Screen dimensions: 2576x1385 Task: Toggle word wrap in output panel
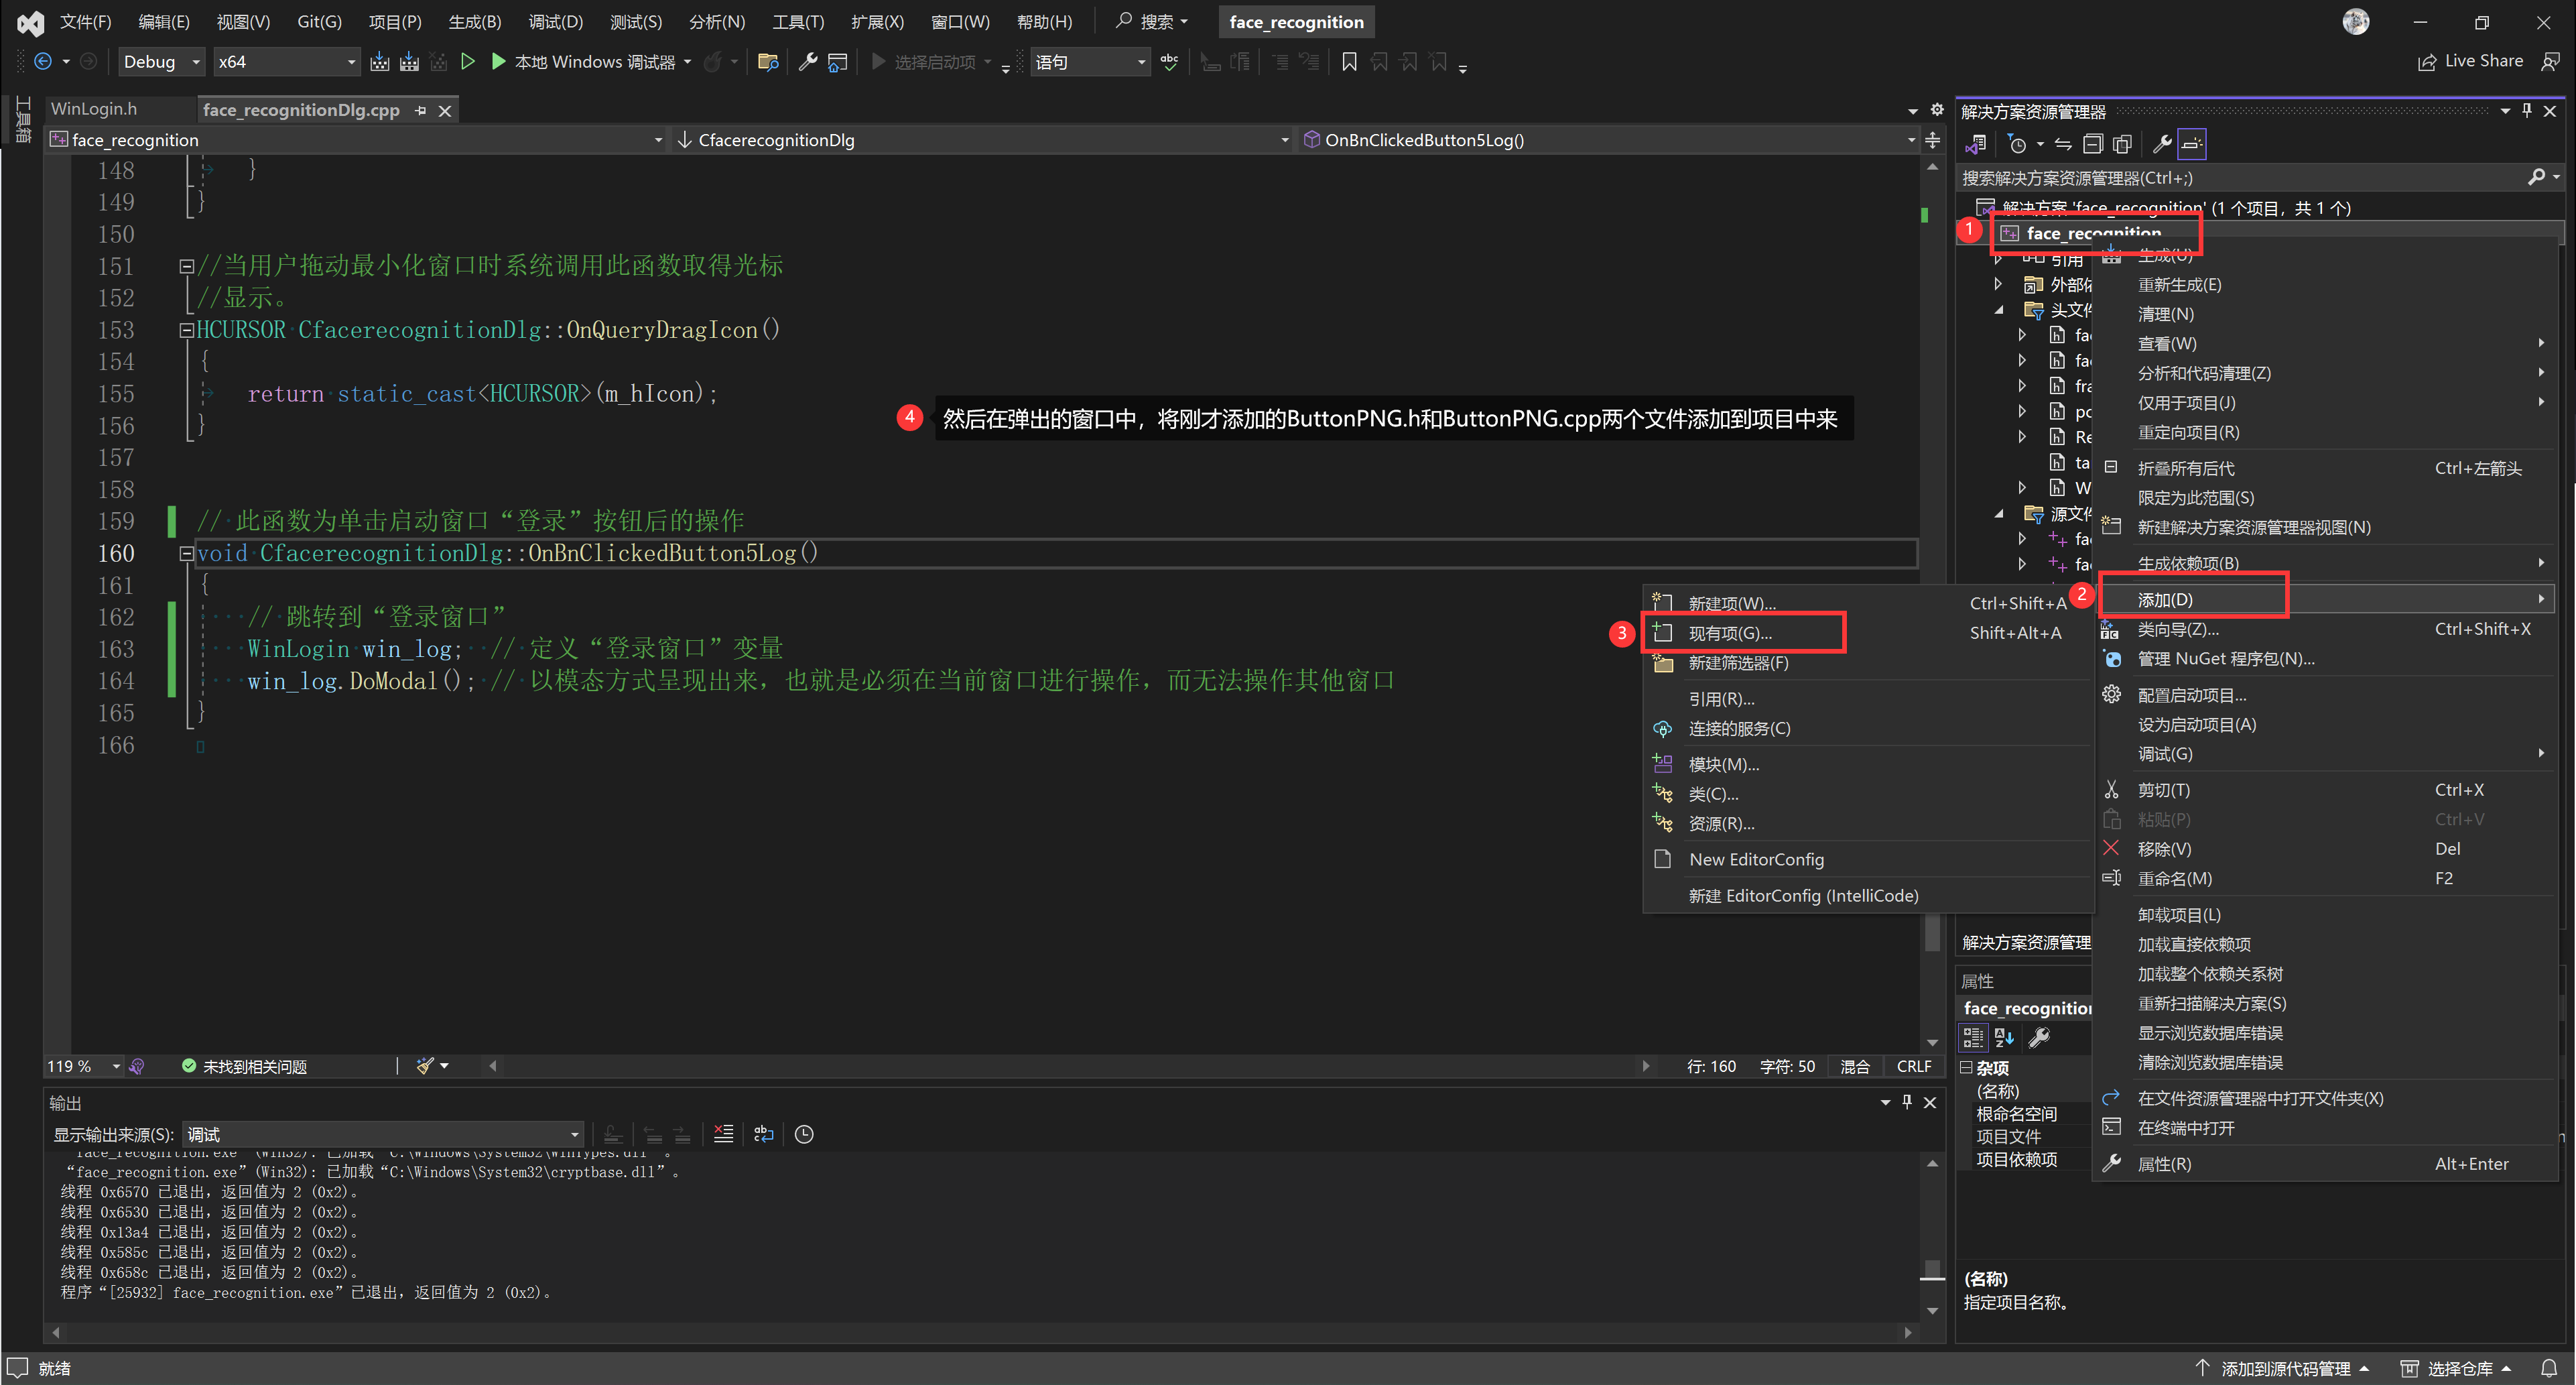click(764, 1134)
